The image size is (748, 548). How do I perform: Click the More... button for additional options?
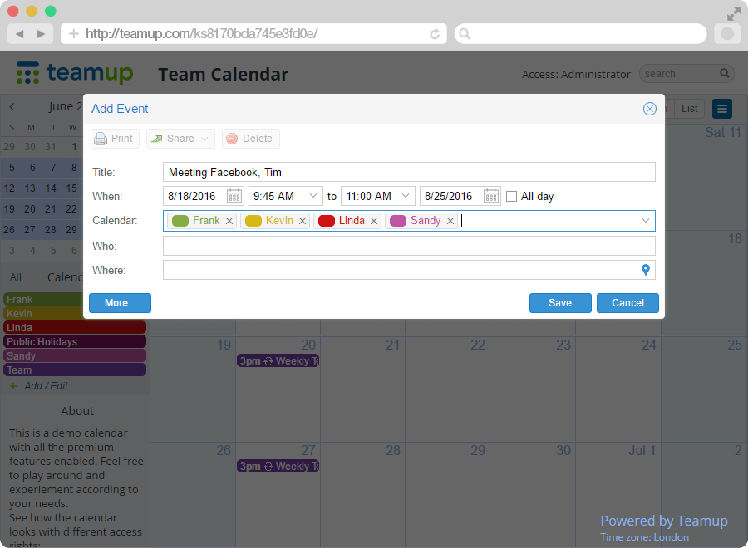pyautogui.click(x=119, y=303)
